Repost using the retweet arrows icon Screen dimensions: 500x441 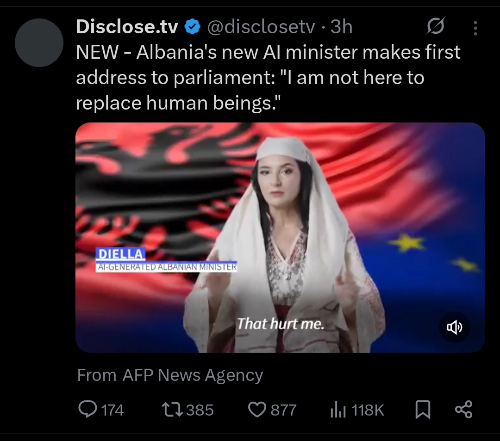point(172,410)
